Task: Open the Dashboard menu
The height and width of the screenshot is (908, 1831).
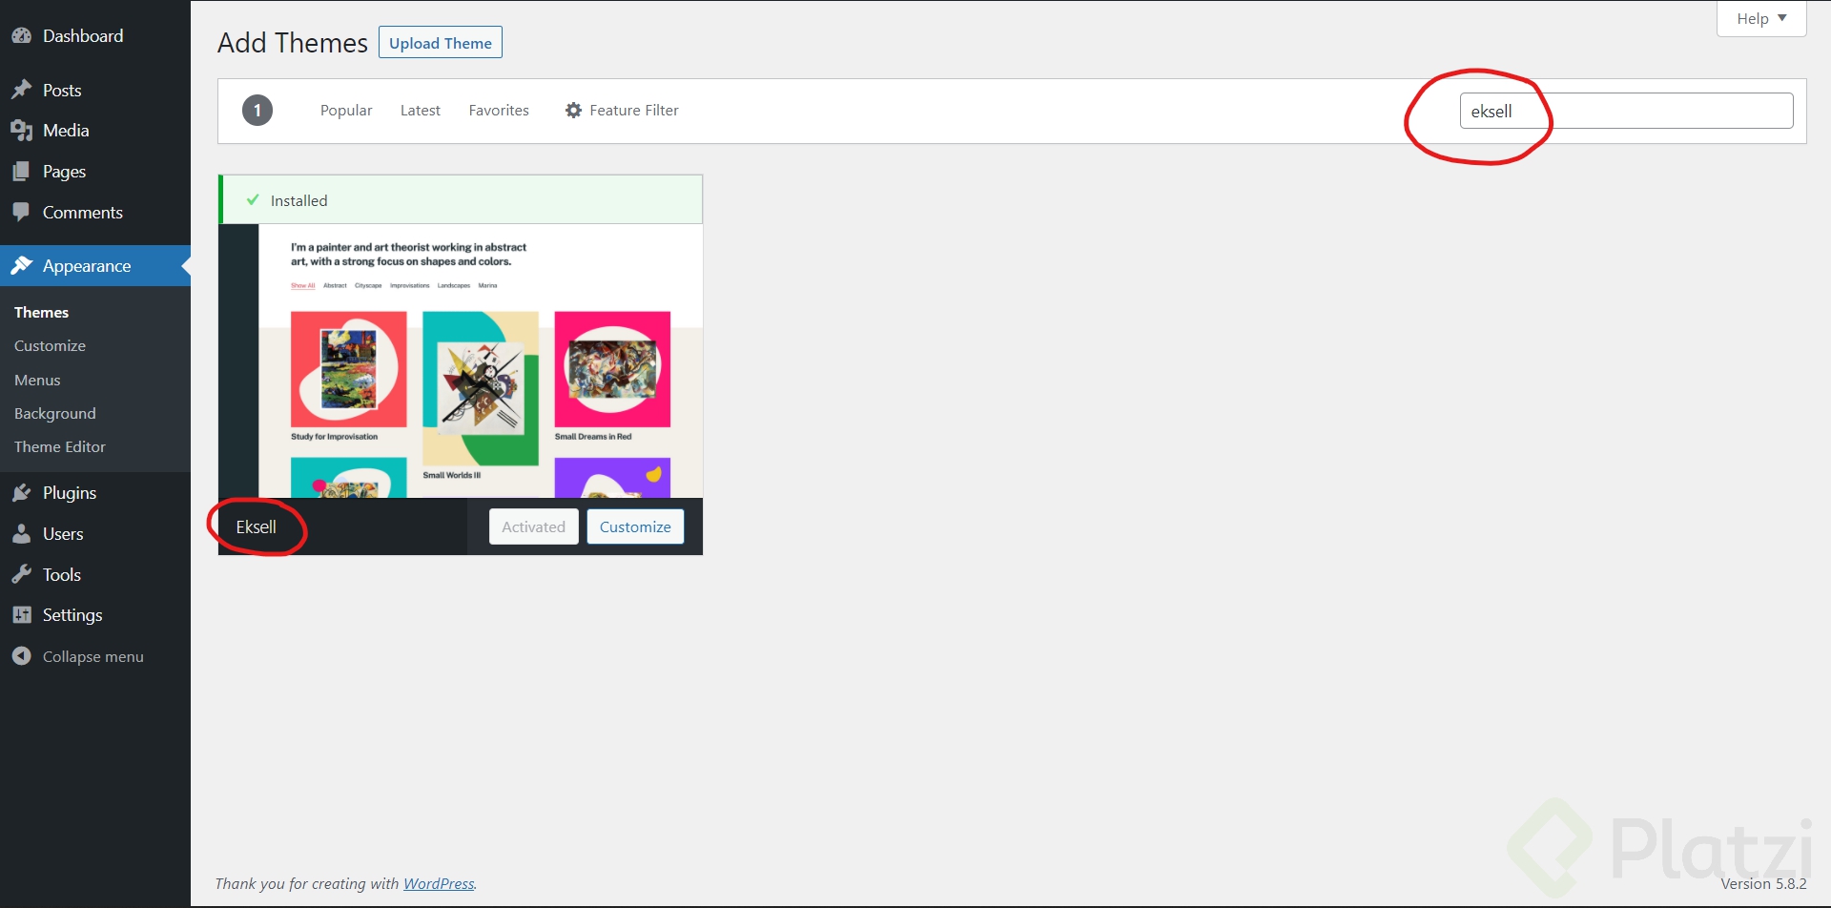Action: click(95, 36)
